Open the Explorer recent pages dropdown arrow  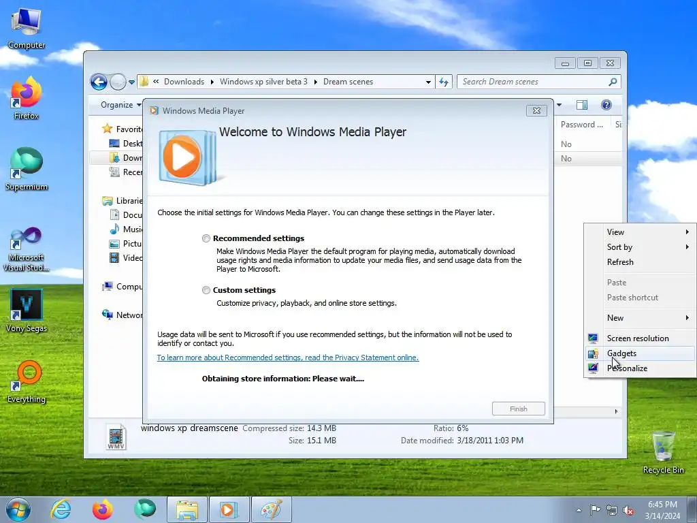131,82
